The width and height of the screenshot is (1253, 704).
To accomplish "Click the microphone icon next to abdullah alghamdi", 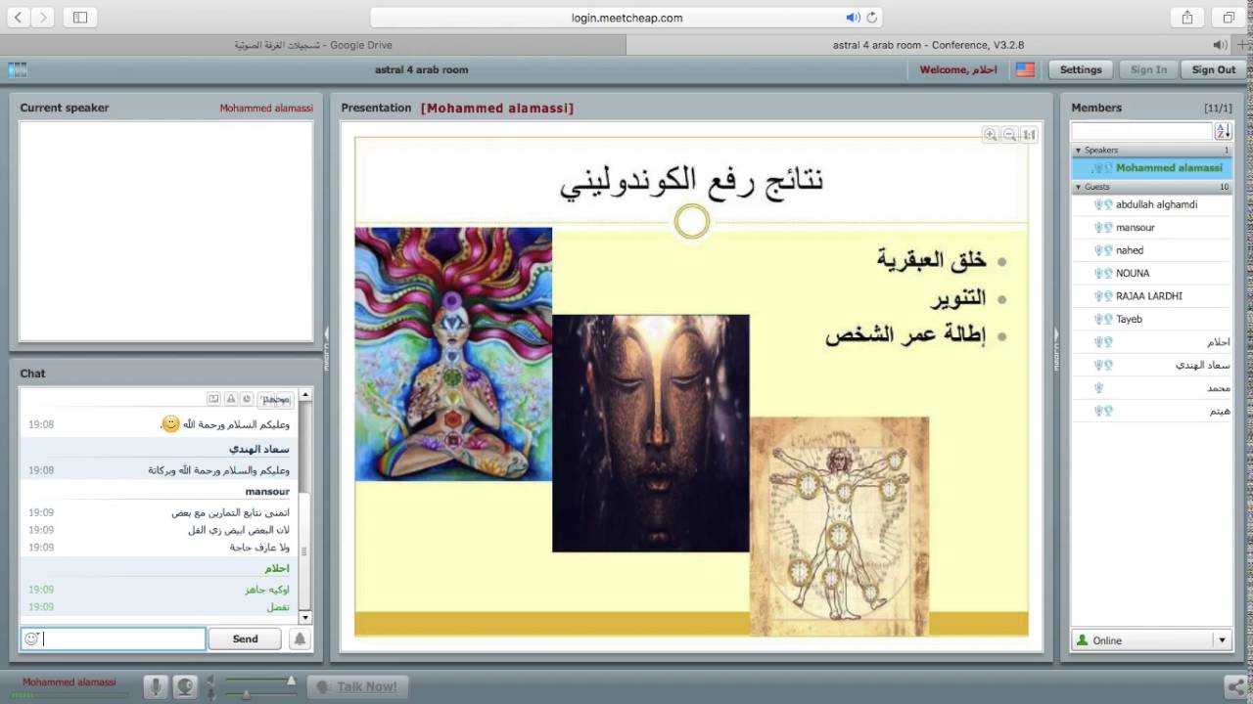I will pyautogui.click(x=1098, y=204).
